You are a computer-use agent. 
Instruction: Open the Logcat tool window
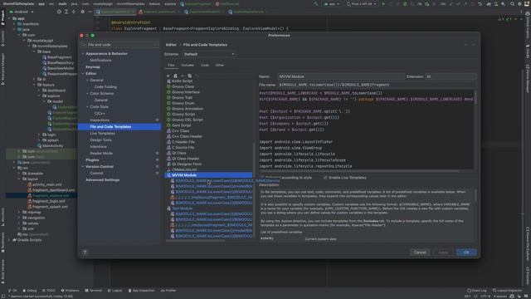[x=114, y=291]
